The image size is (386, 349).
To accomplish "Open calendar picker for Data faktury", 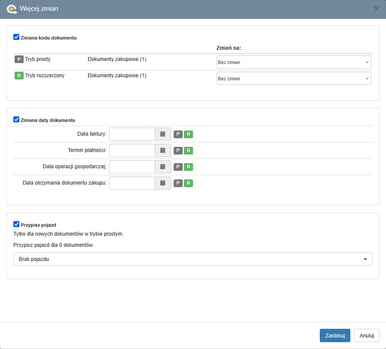I will (x=162, y=134).
